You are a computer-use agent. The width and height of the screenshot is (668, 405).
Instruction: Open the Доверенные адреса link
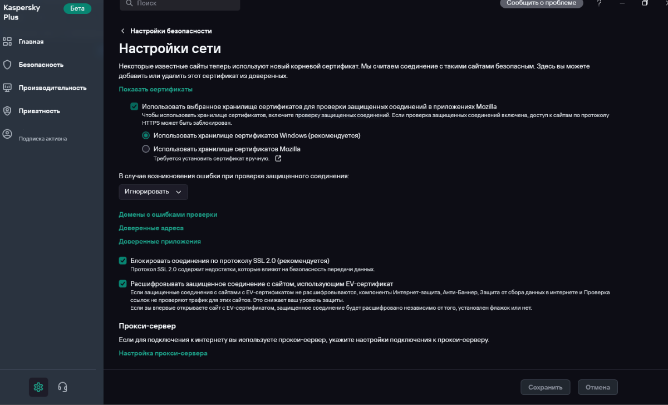coord(151,228)
